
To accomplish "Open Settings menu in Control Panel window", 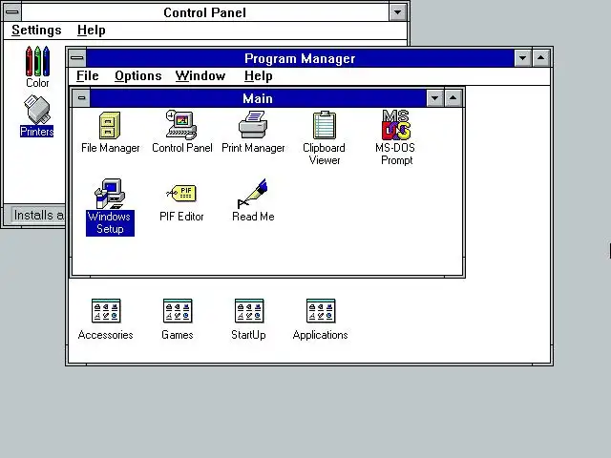I will pyautogui.click(x=36, y=31).
